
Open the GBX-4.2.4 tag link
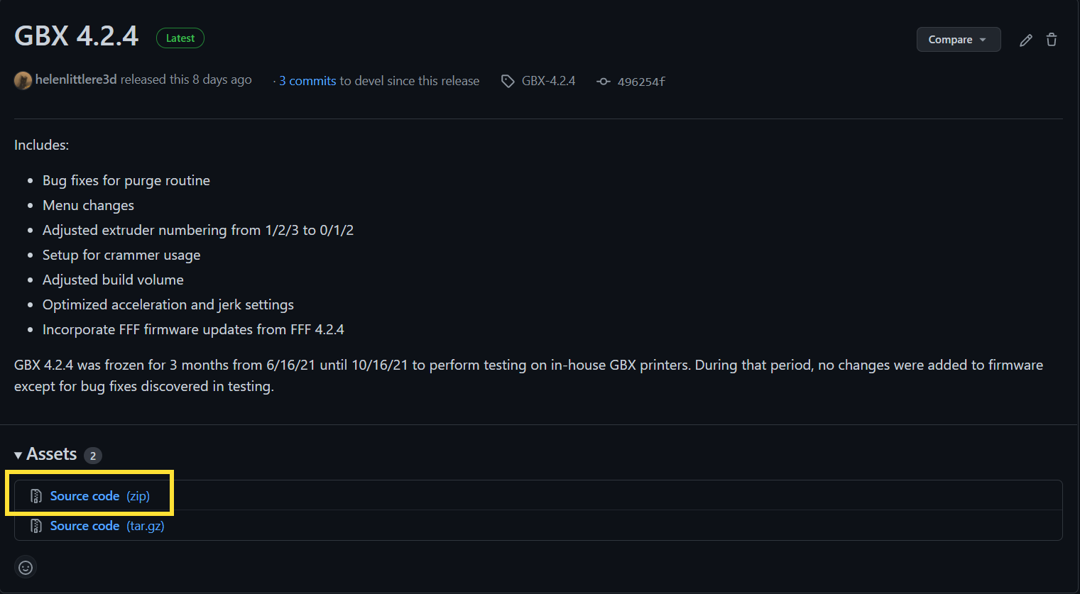[x=548, y=81]
